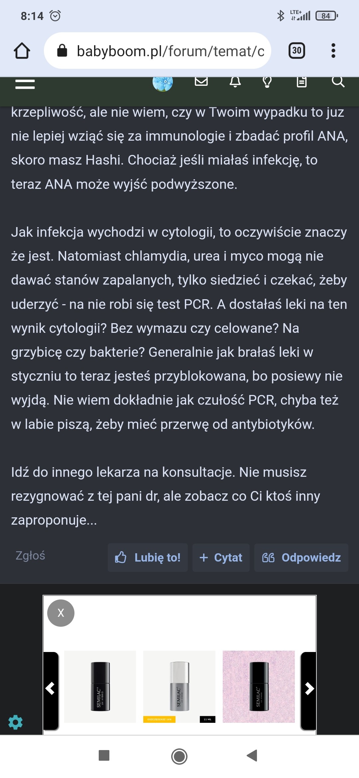The image size is (359, 778).
Task: Like the post with Lubię to!
Action: click(148, 558)
